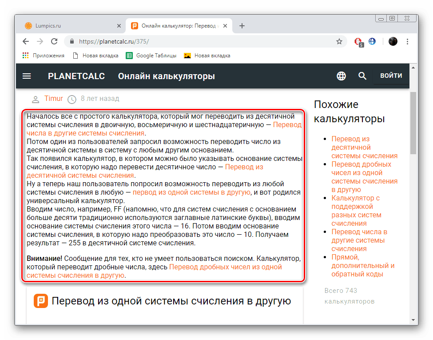Open the Онлайн калькуляторы header link
This screenshot has width=433, height=340.
pyautogui.click(x=166, y=76)
